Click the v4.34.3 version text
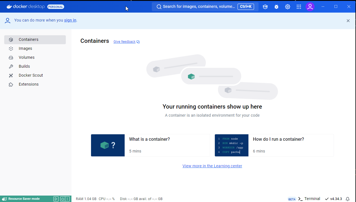 click(336, 199)
